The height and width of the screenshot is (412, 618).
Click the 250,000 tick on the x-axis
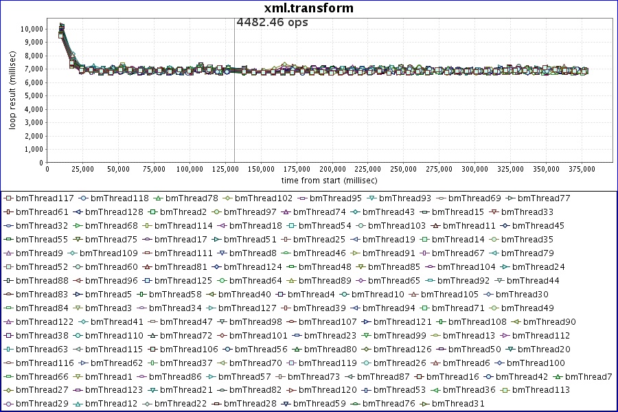[402, 168]
